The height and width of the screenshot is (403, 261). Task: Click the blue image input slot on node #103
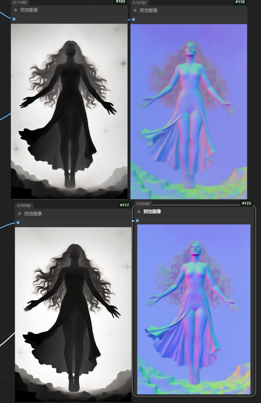(14, 19)
